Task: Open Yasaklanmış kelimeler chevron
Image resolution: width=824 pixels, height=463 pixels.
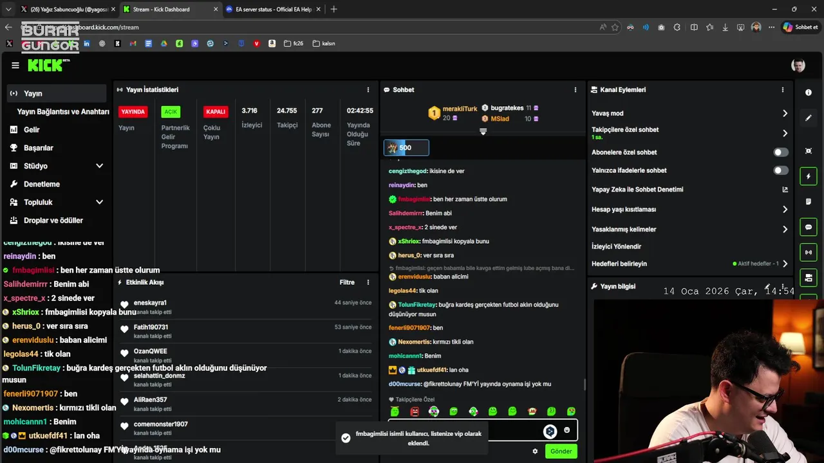Action: coord(785,230)
